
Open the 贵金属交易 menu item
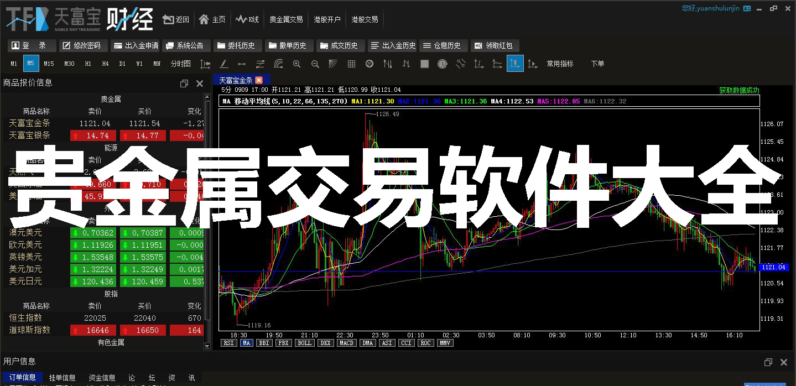pyautogui.click(x=285, y=19)
